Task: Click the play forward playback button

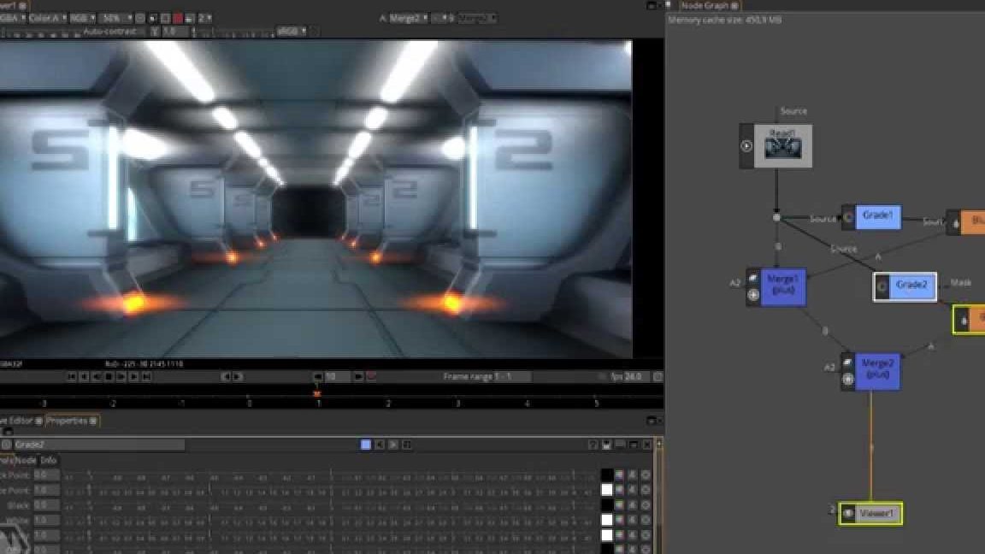Action: [x=119, y=375]
